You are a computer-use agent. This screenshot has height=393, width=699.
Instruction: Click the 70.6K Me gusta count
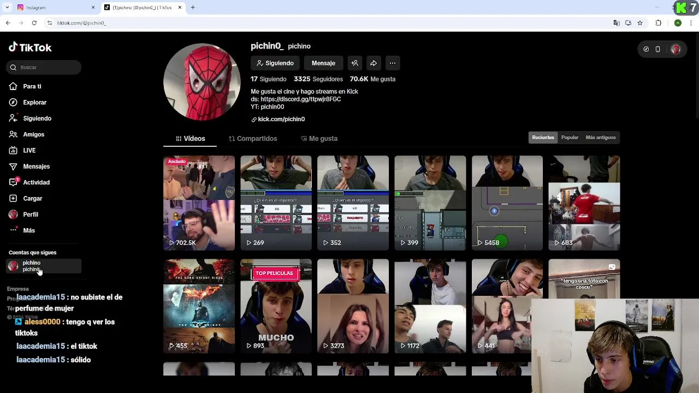click(x=372, y=79)
